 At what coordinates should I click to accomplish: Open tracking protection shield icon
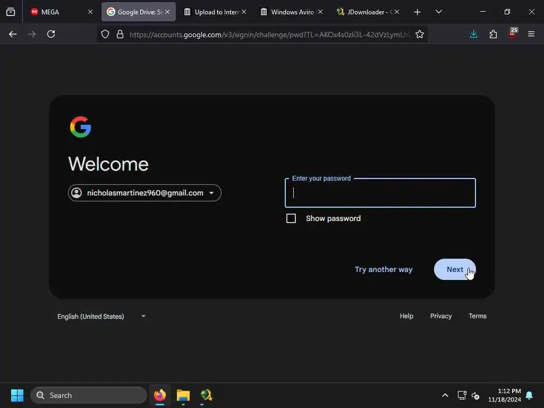(x=105, y=34)
